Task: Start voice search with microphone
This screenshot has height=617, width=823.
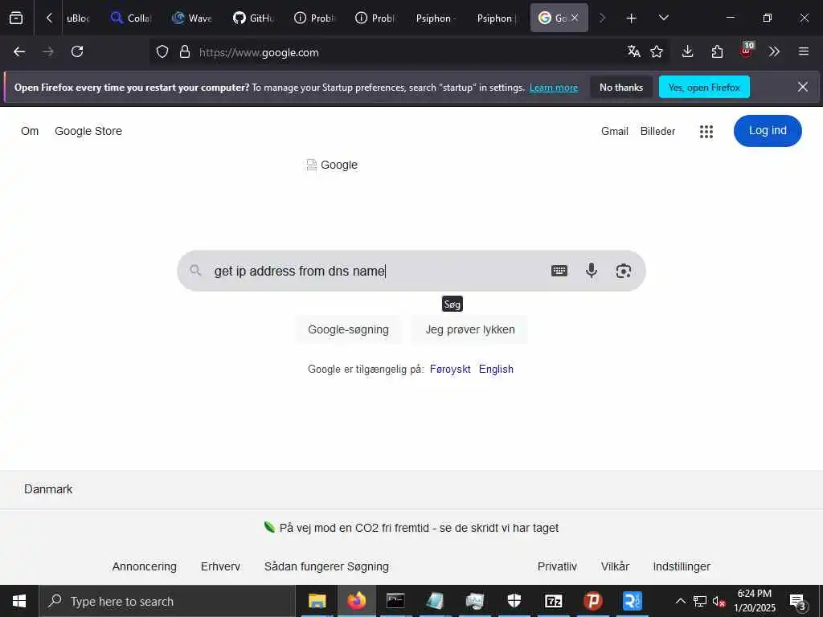Action: [591, 271]
